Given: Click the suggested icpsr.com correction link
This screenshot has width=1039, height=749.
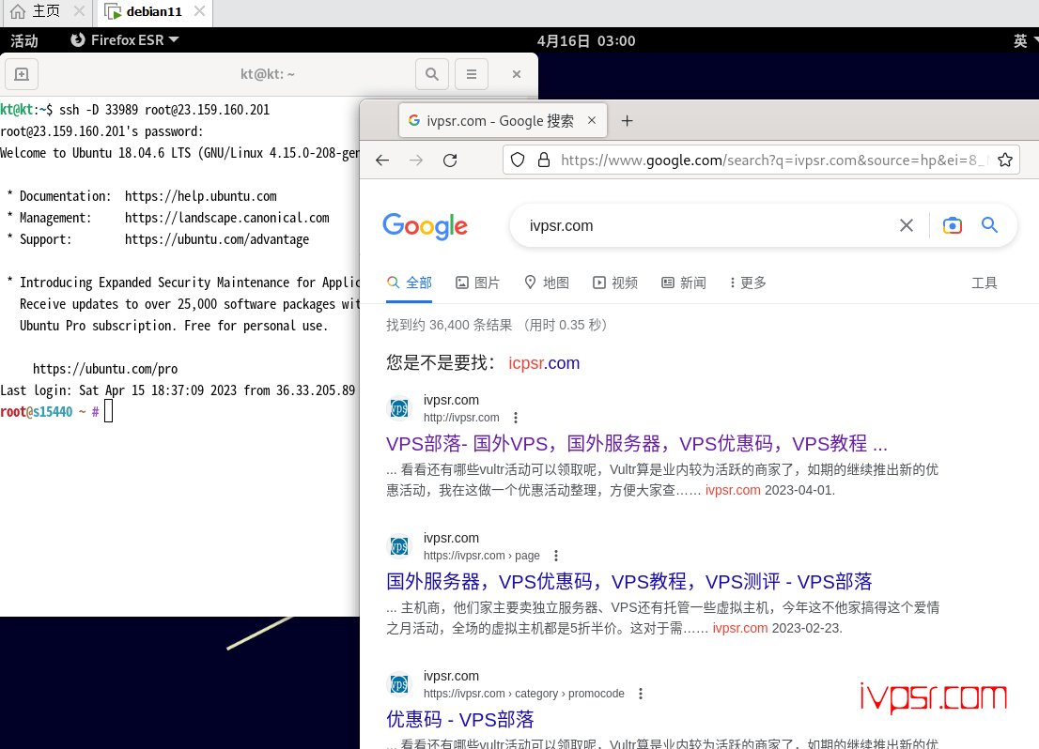Looking at the screenshot, I should point(544,363).
